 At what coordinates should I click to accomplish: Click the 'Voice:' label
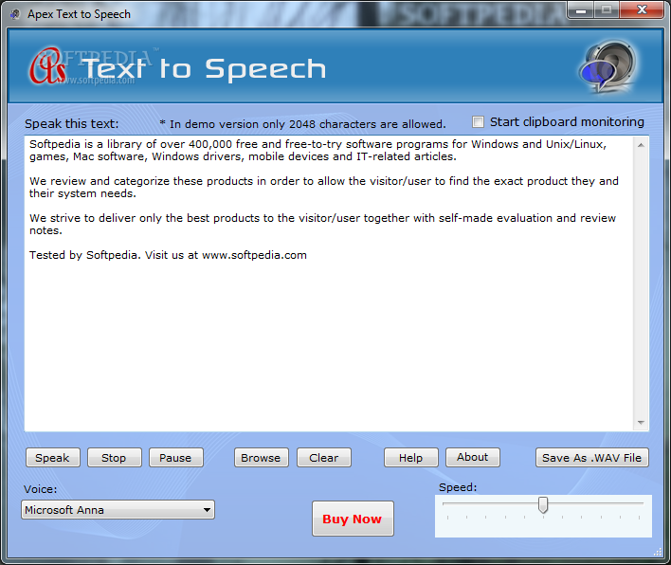pyautogui.click(x=40, y=489)
